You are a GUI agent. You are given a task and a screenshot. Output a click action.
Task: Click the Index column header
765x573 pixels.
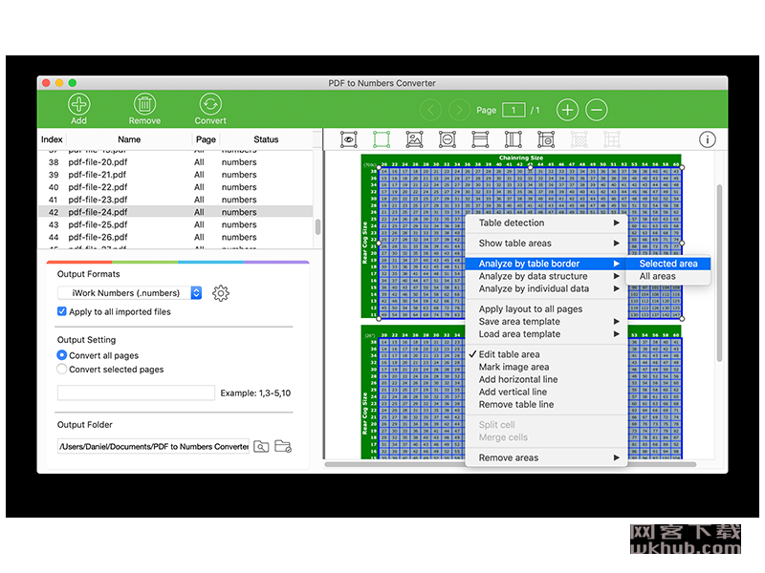(52, 139)
